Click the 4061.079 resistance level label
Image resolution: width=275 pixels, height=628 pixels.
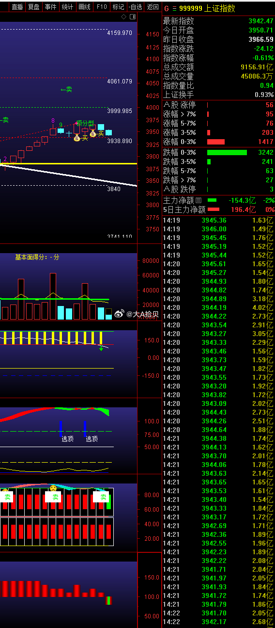120,81
